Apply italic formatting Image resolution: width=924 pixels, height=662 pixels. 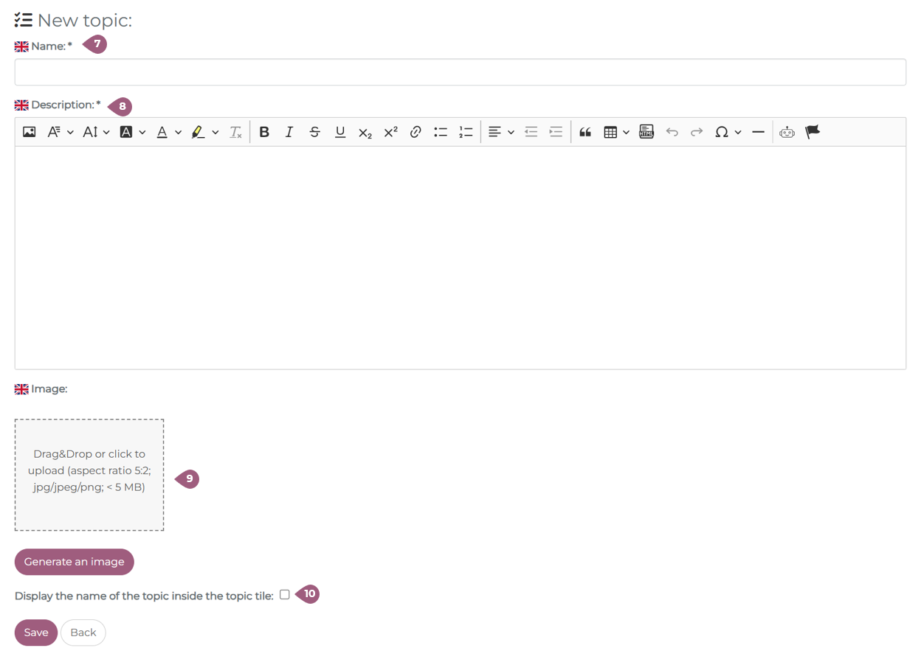(x=289, y=132)
